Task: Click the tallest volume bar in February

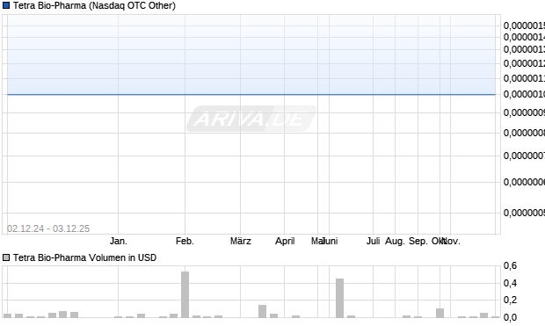Action: (185, 294)
